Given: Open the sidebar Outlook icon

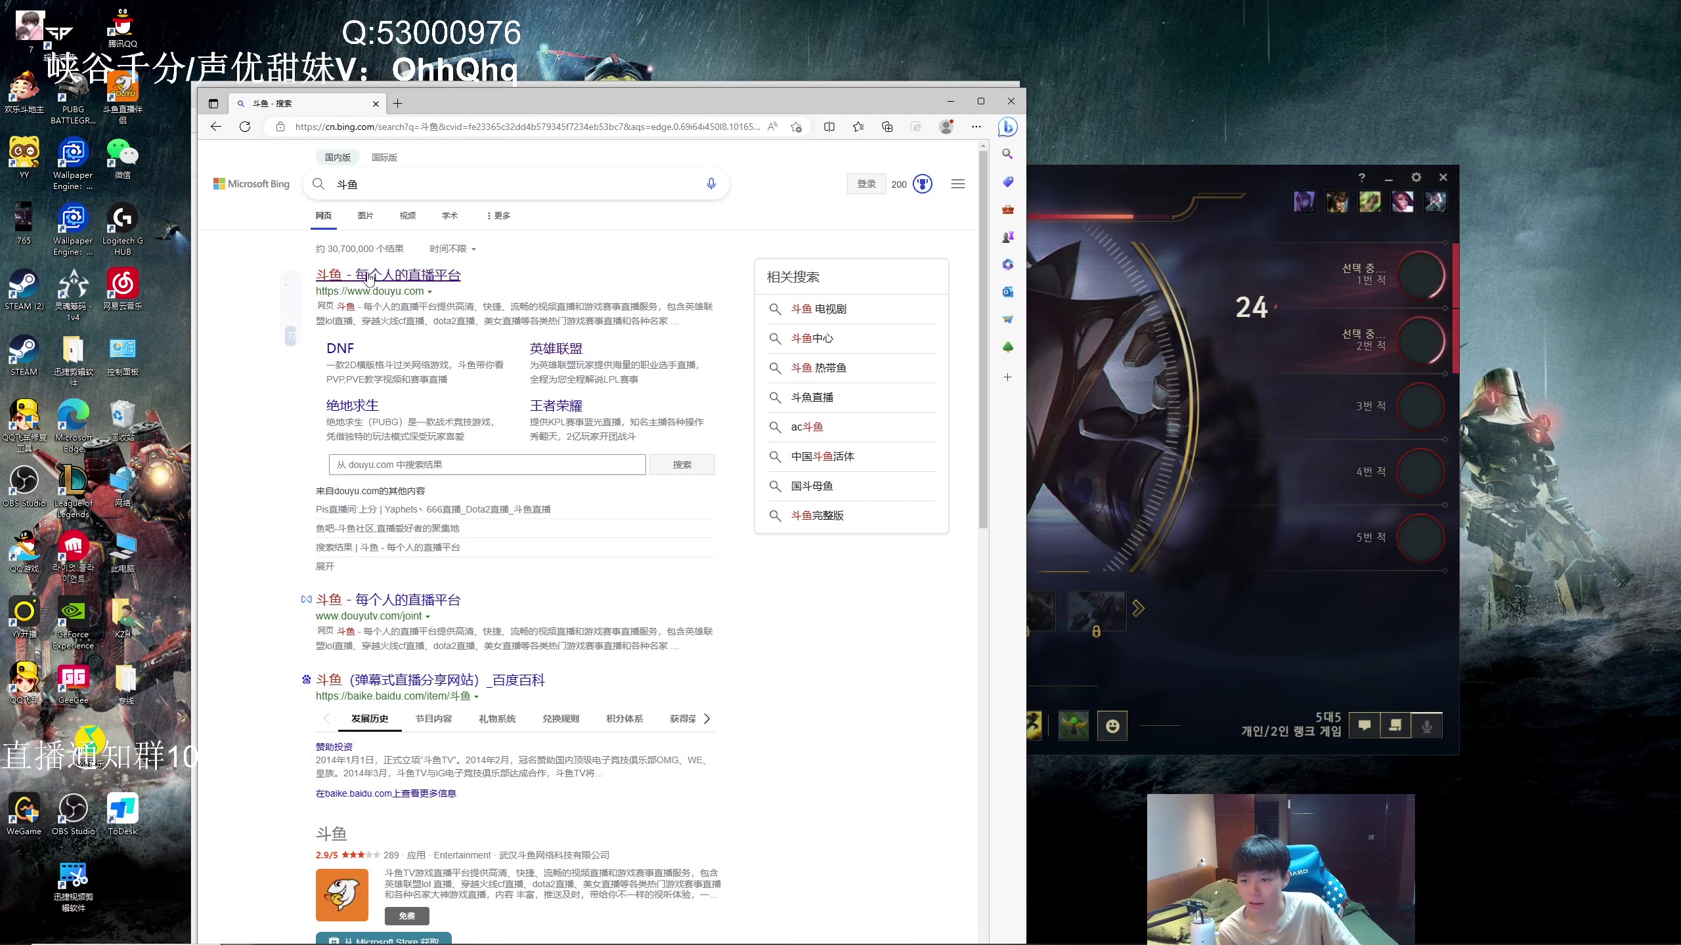Looking at the screenshot, I should 1007,292.
